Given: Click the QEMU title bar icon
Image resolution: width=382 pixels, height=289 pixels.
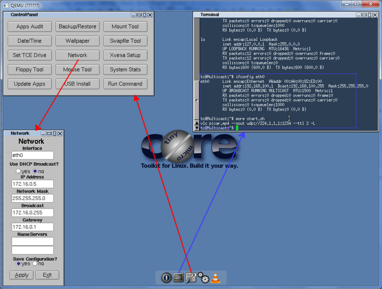Looking at the screenshot, I should pyautogui.click(x=6, y=5).
